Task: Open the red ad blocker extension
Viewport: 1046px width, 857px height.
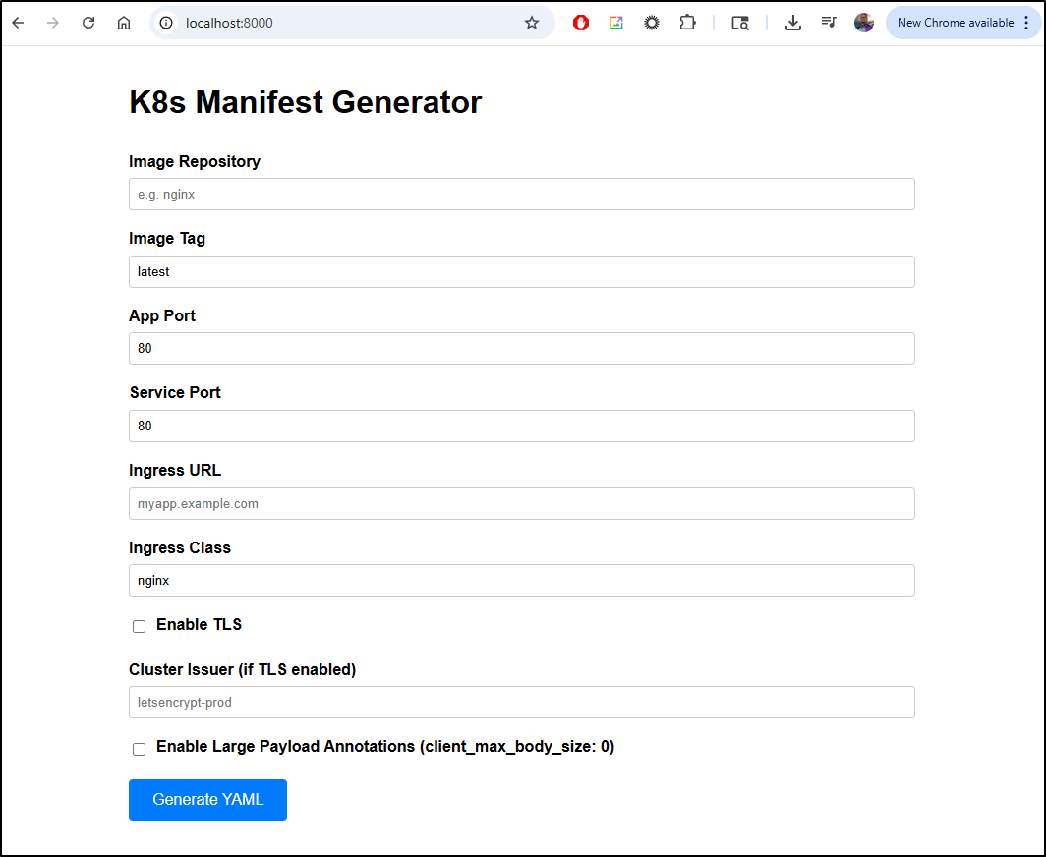Action: (x=581, y=23)
